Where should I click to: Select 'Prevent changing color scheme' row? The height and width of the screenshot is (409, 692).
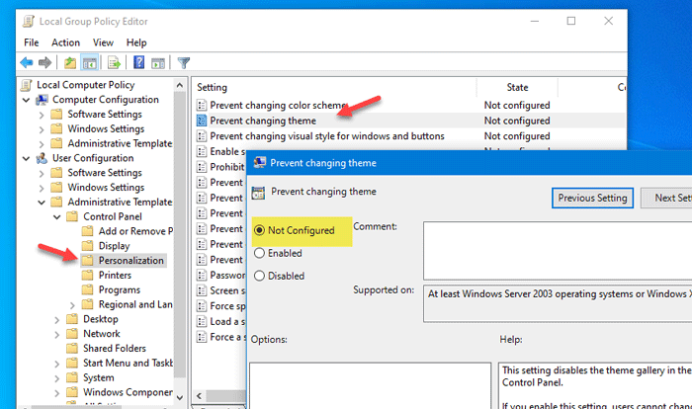[409, 105]
